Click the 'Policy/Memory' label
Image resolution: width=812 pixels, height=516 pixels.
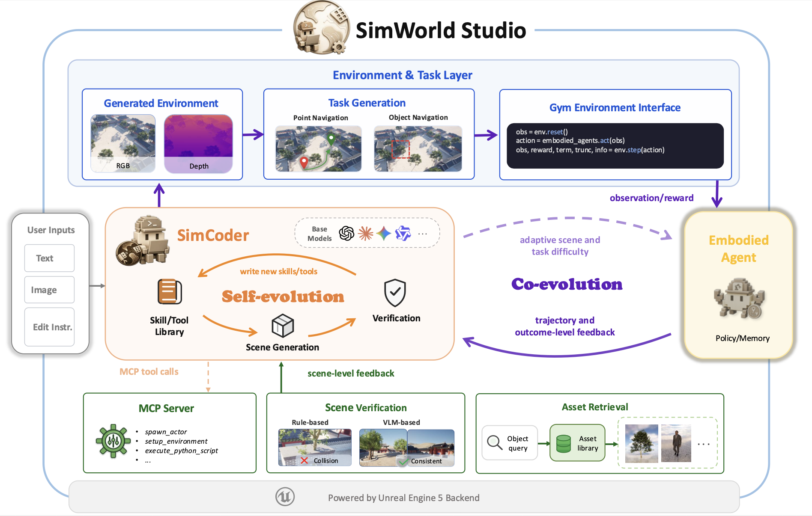coord(743,338)
